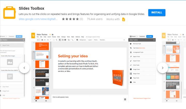Click the zoom magnifier icon
This screenshot has width=186, height=109.
(x=57, y=40)
